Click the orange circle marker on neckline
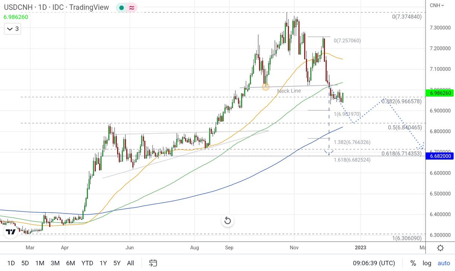455x271 pixels. click(x=265, y=87)
